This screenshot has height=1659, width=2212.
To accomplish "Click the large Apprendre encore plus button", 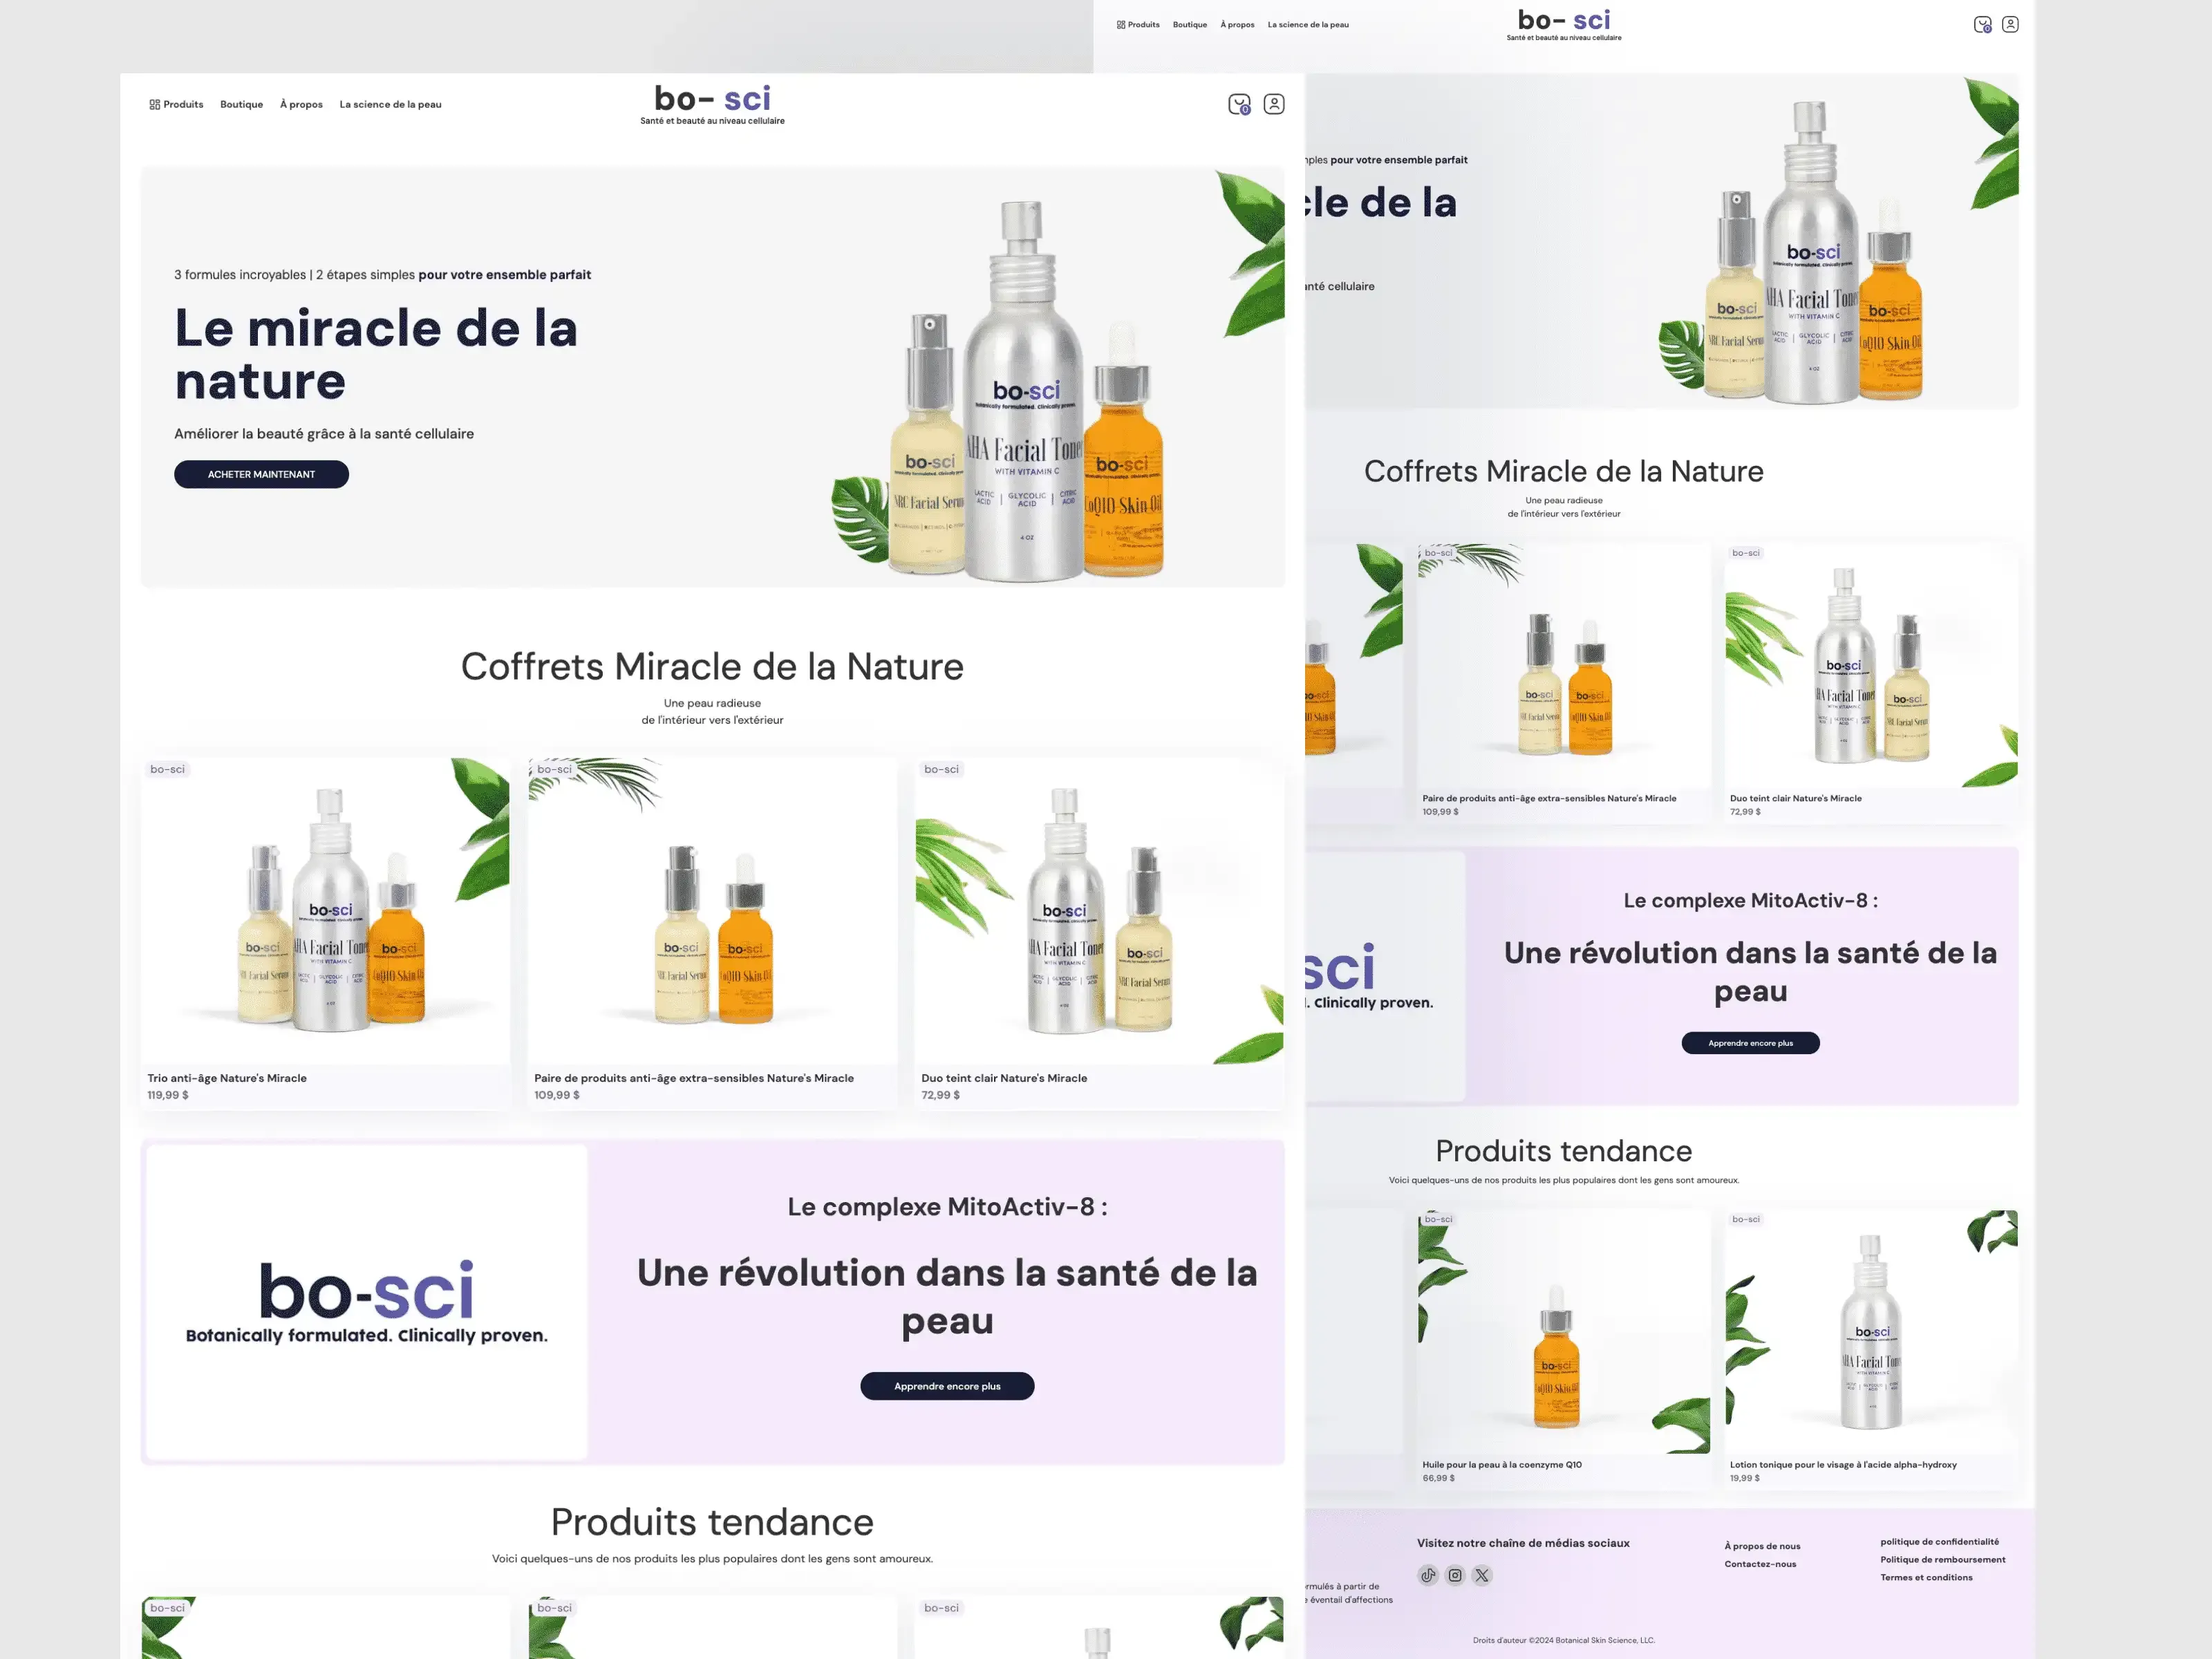I will [x=947, y=1386].
